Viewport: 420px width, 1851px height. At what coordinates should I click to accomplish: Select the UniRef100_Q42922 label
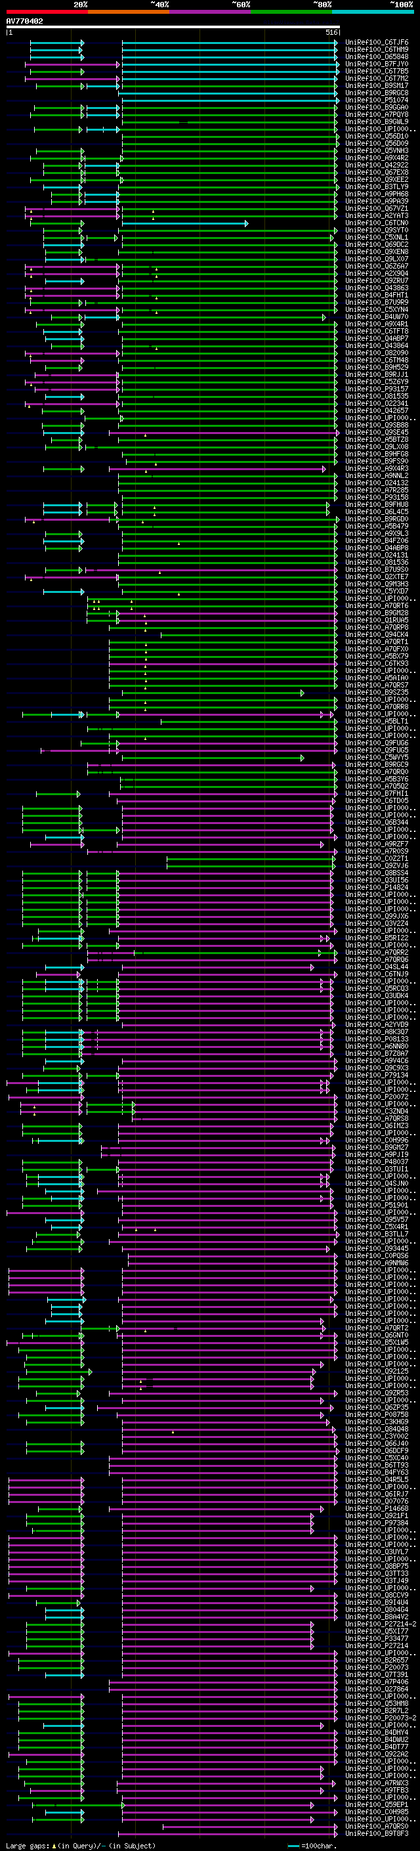tap(377, 165)
